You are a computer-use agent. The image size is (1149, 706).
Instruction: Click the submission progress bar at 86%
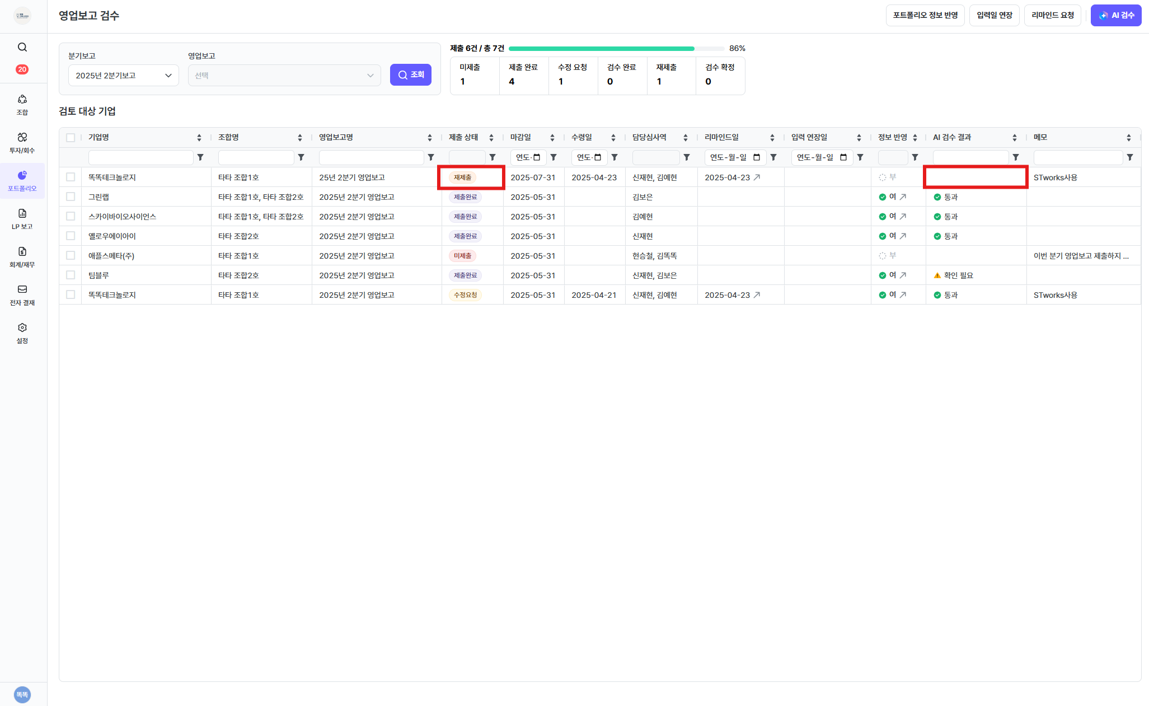pos(616,49)
